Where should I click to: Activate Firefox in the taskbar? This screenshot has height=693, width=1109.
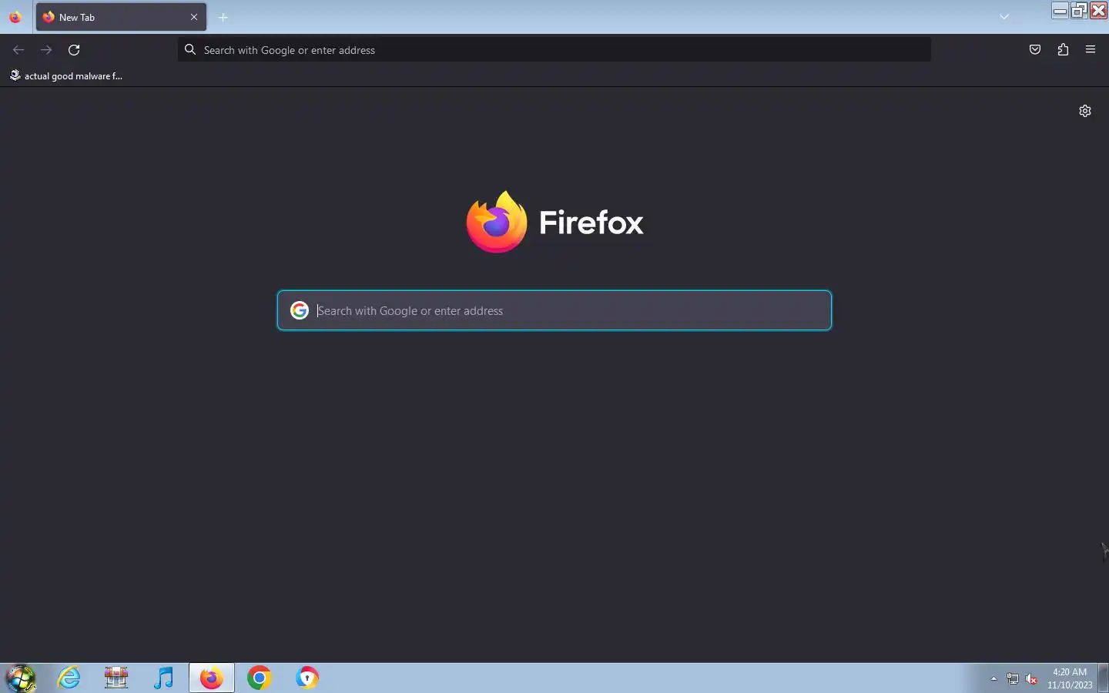point(211,678)
